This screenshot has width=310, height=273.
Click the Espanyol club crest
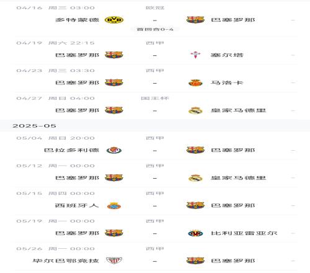[x=114, y=205]
